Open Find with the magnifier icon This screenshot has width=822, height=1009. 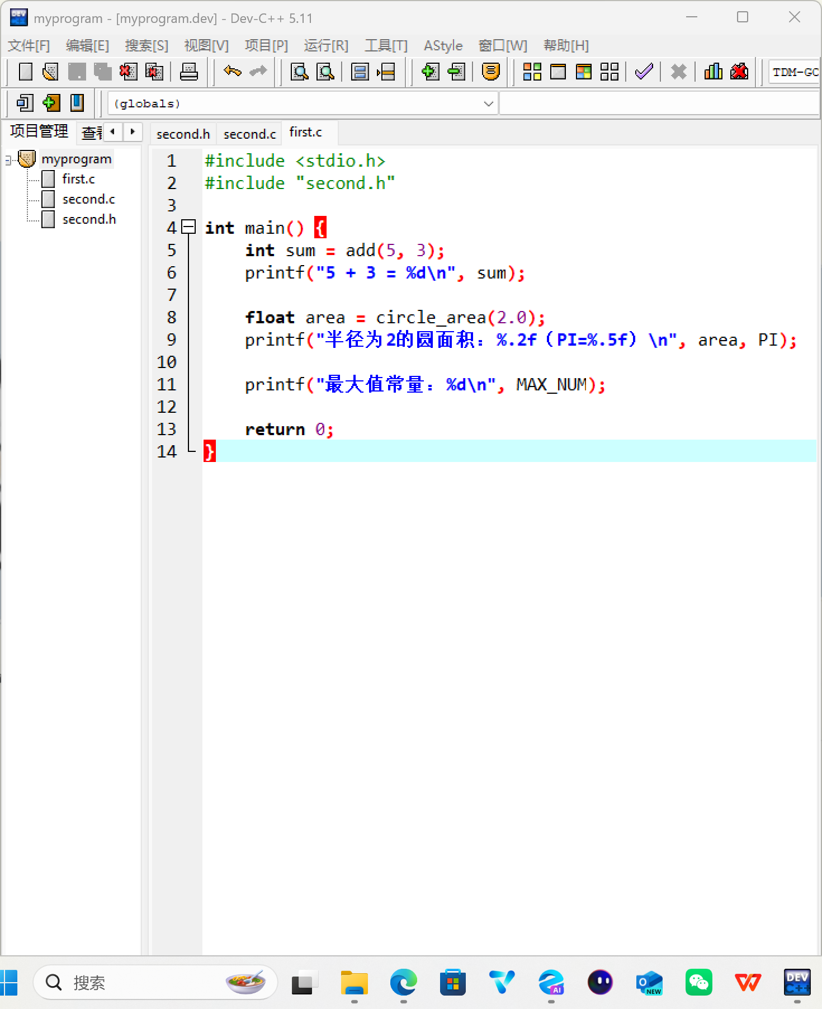pos(300,72)
